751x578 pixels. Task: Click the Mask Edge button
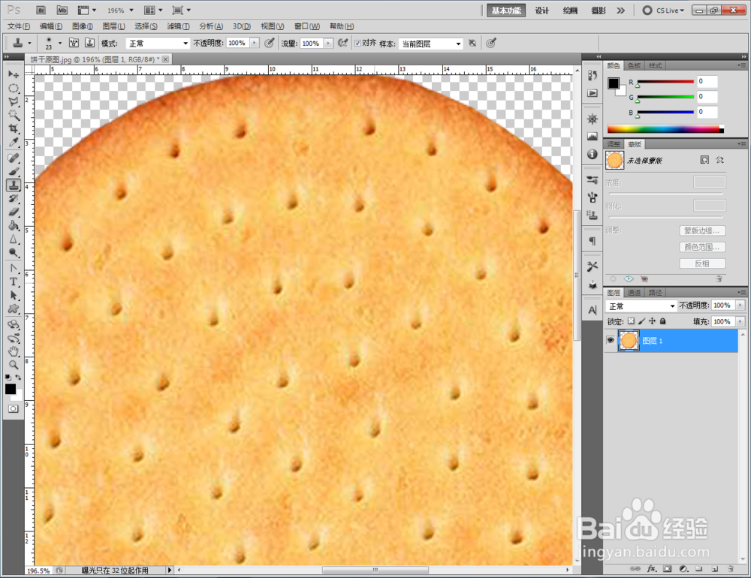pos(702,230)
